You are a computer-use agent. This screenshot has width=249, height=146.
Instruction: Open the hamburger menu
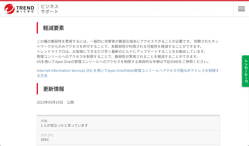(x=241, y=9)
